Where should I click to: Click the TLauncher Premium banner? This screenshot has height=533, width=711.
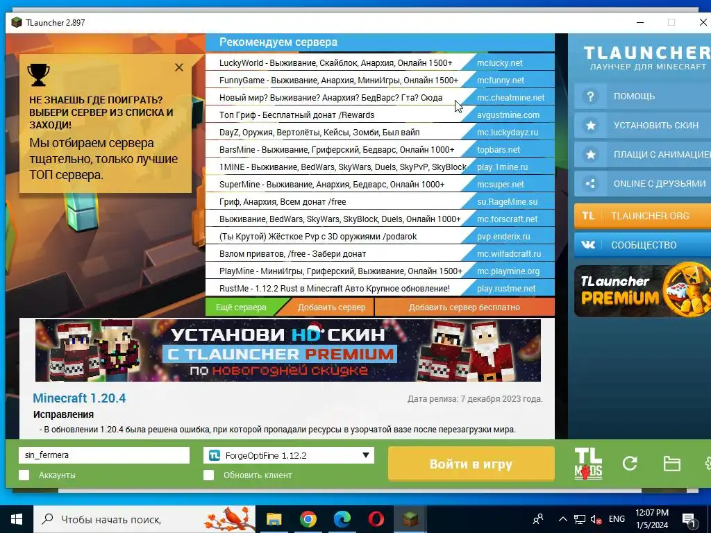[642, 291]
